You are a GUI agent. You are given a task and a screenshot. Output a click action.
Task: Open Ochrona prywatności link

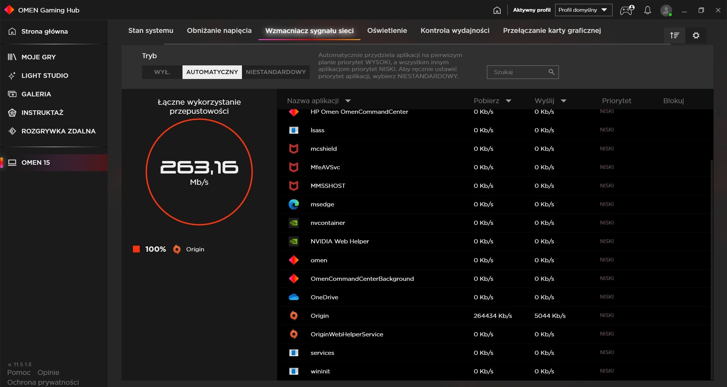pos(43,382)
